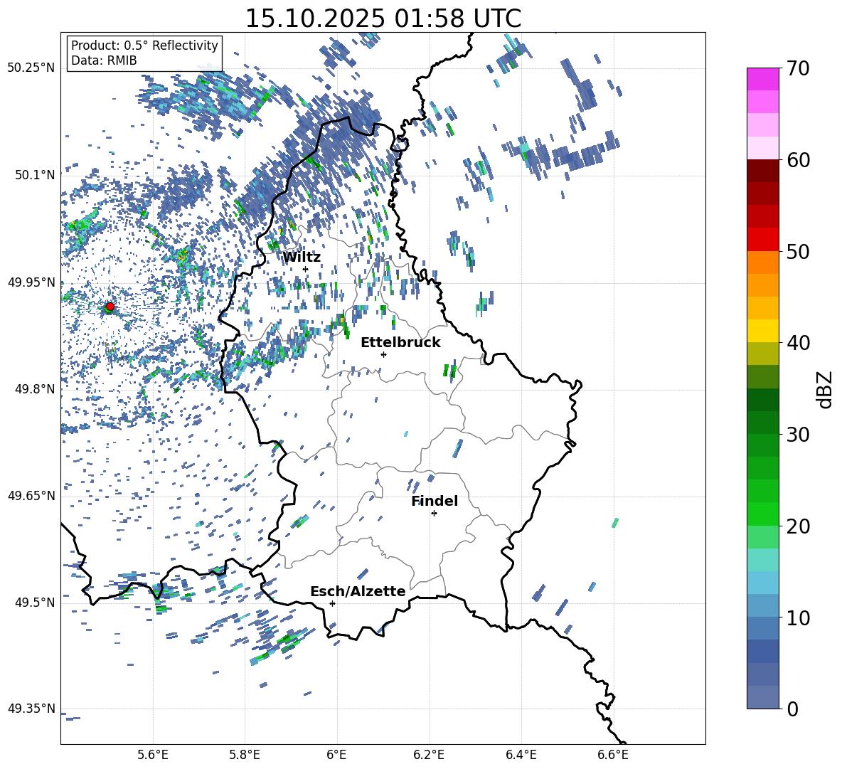Click the Data: RMIB text
The width and height of the screenshot is (842, 769).
[104, 60]
